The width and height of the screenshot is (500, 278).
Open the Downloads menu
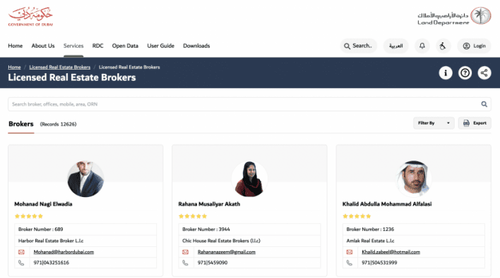(x=196, y=46)
